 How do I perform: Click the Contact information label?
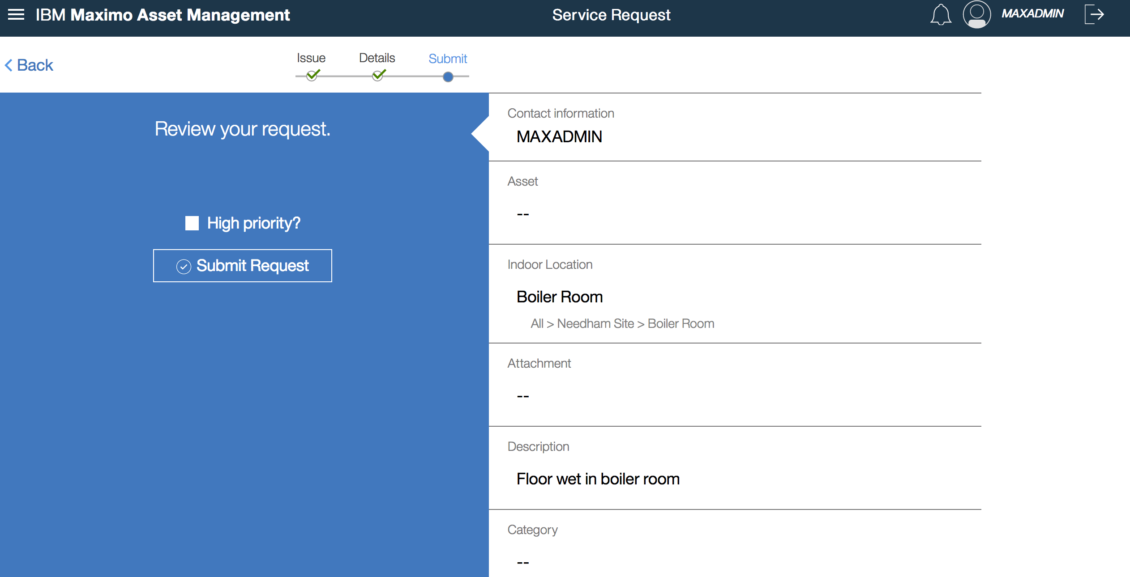561,114
